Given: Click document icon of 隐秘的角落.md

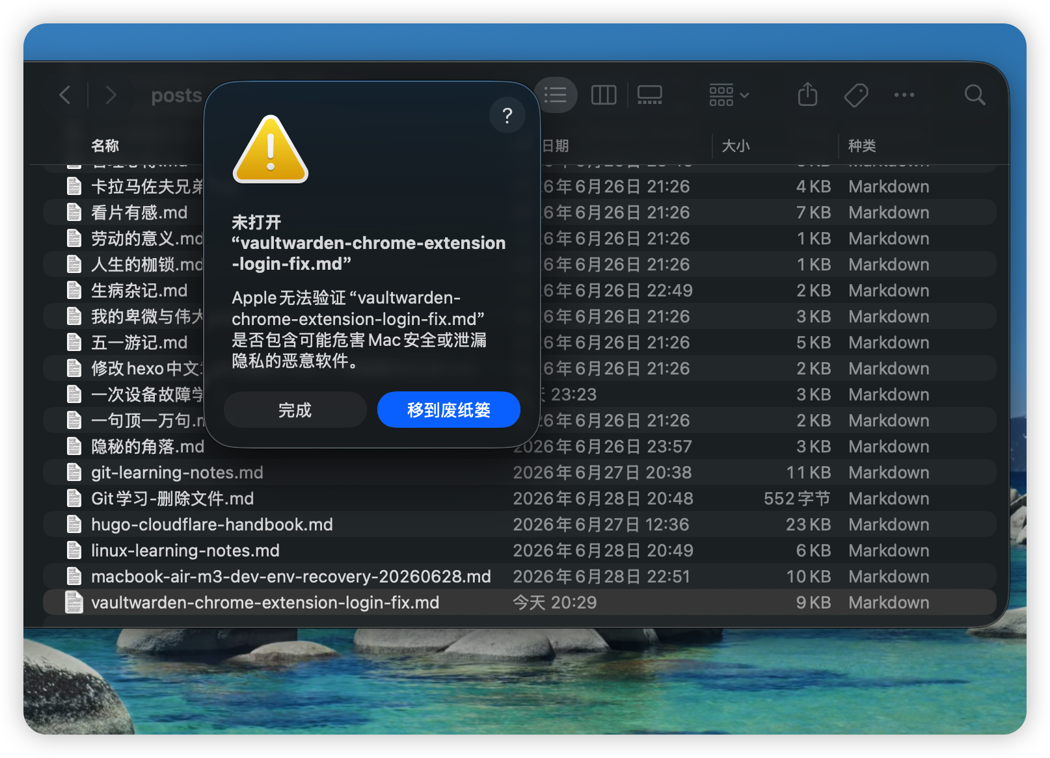Looking at the screenshot, I should [74, 446].
